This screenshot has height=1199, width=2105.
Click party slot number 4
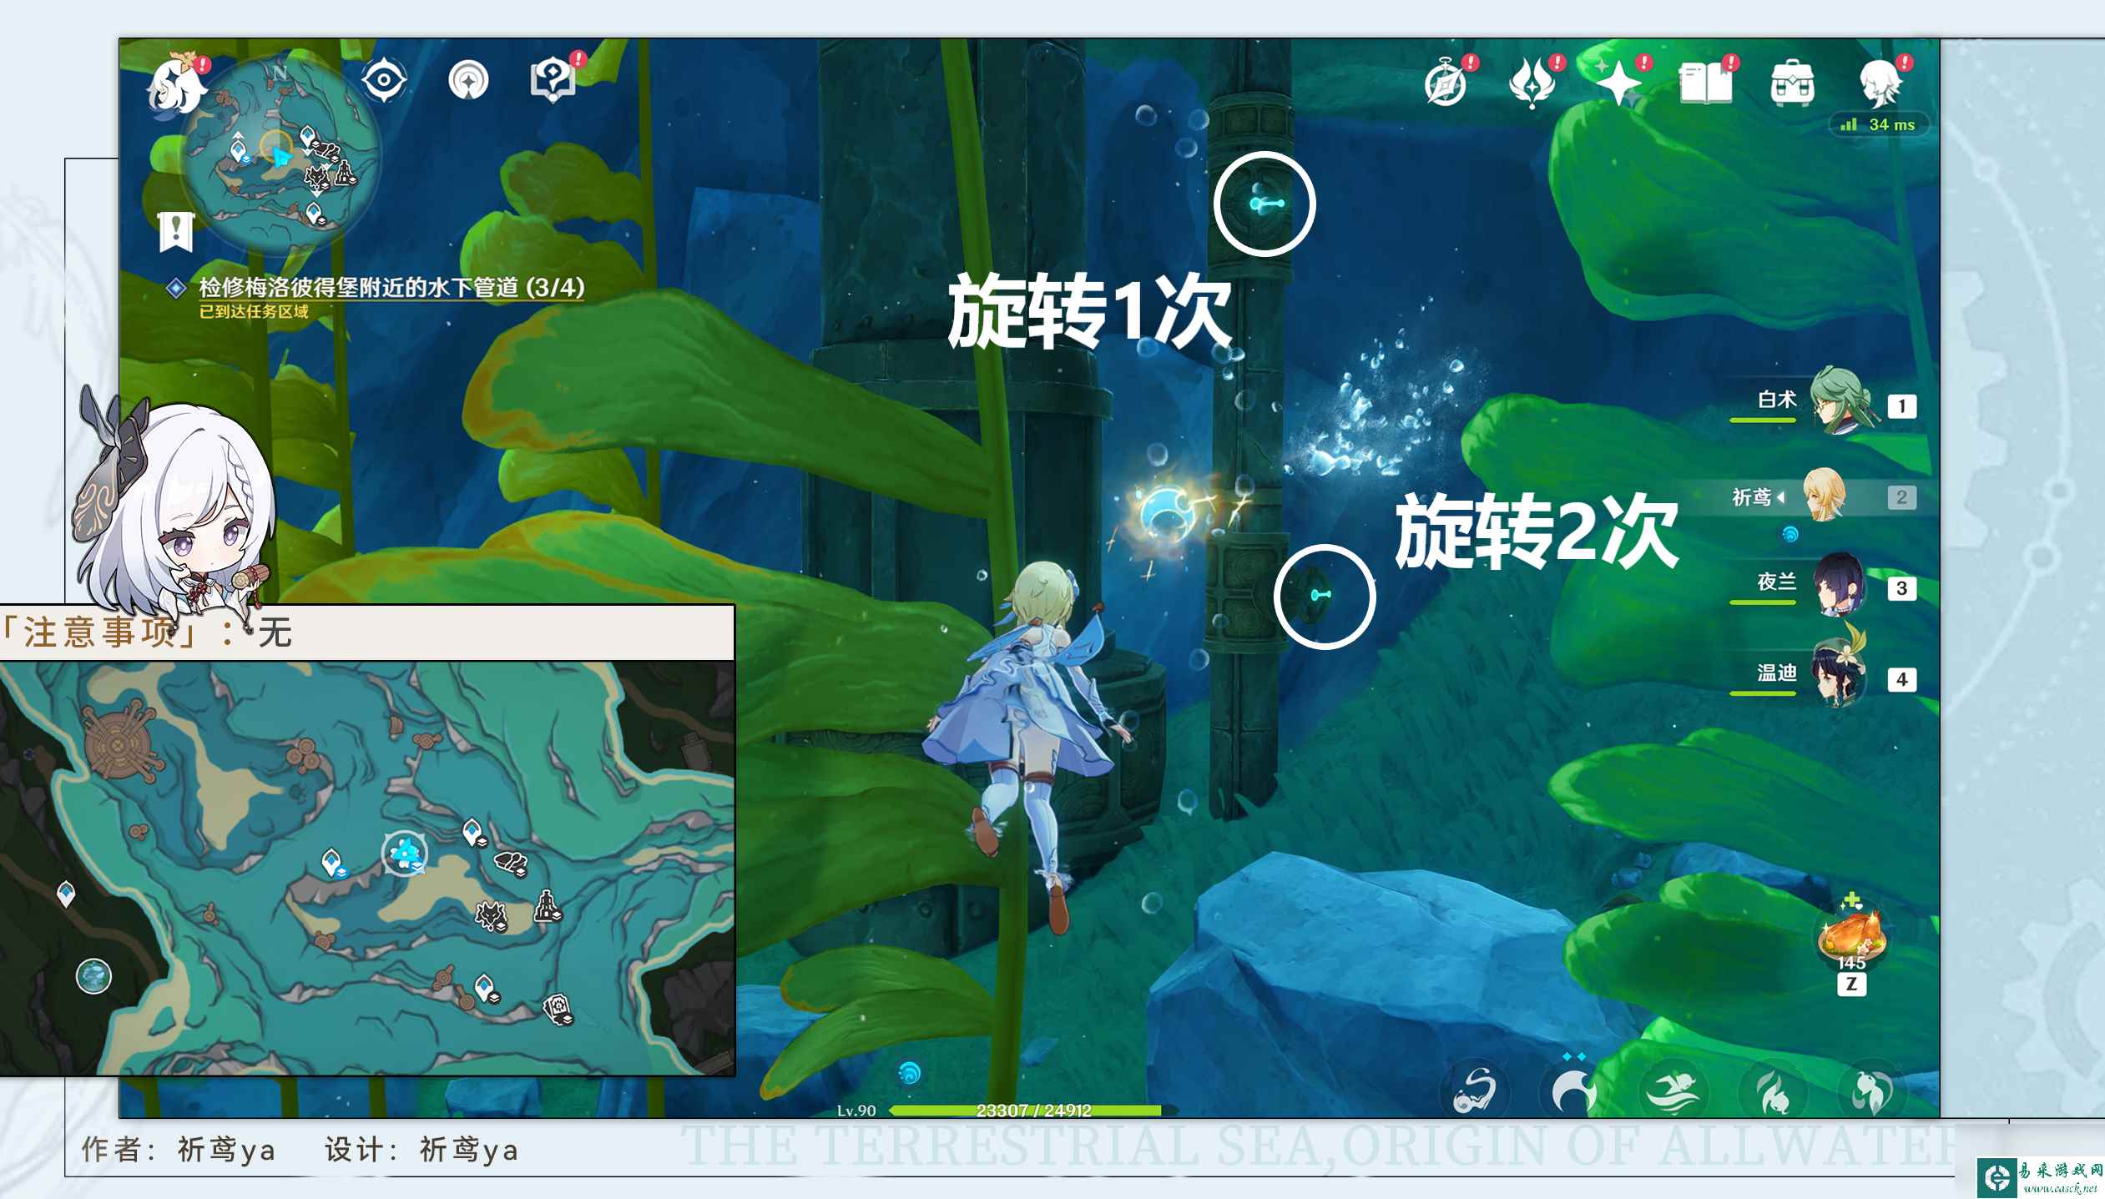tap(1901, 679)
